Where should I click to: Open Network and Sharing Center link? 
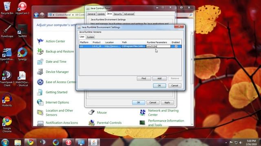tap(163, 113)
